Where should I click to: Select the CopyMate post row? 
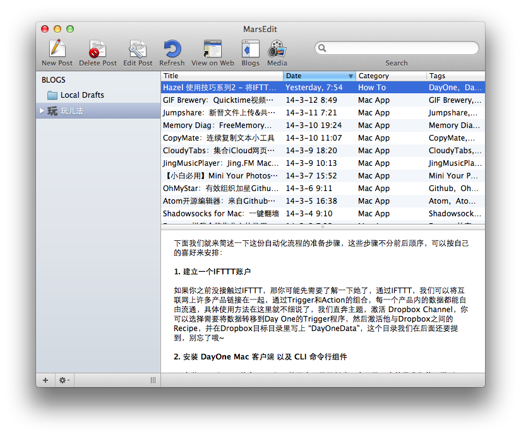323,138
